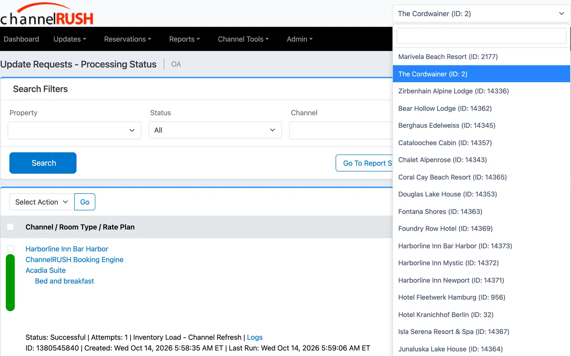Toggle the select-all checkbox in table header
571x356 pixels.
click(x=10, y=227)
